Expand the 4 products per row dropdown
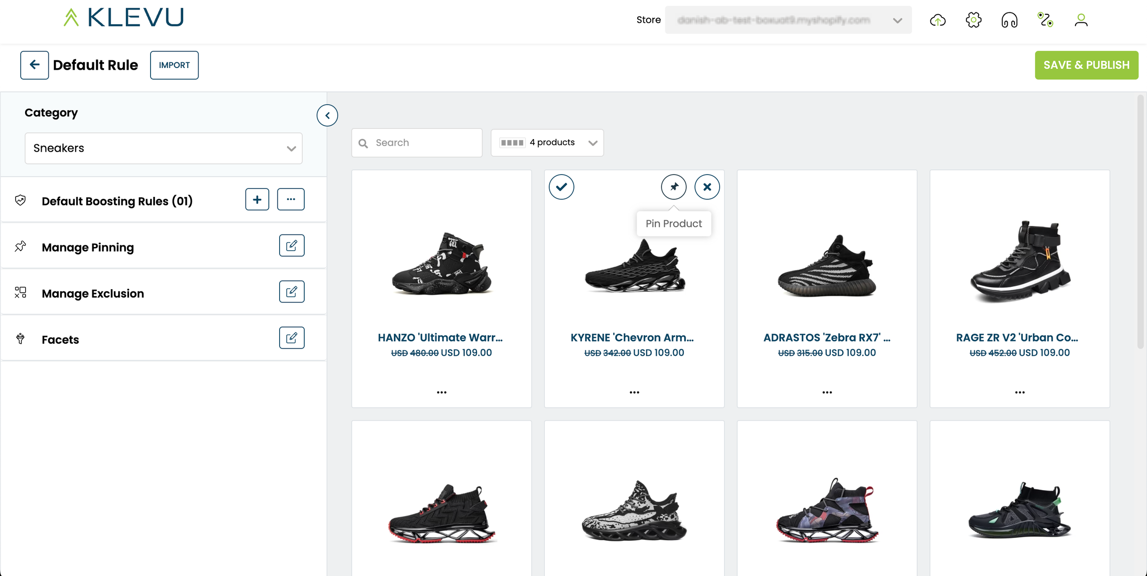Viewport: 1147px width, 576px height. [547, 143]
